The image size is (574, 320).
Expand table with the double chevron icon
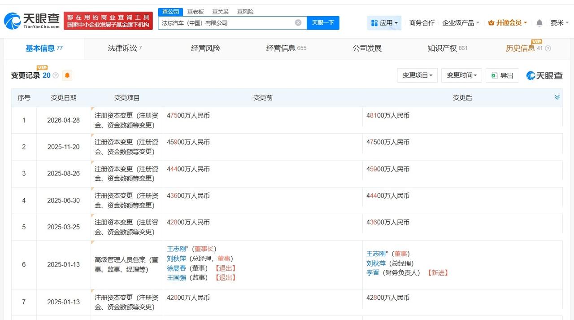557,97
